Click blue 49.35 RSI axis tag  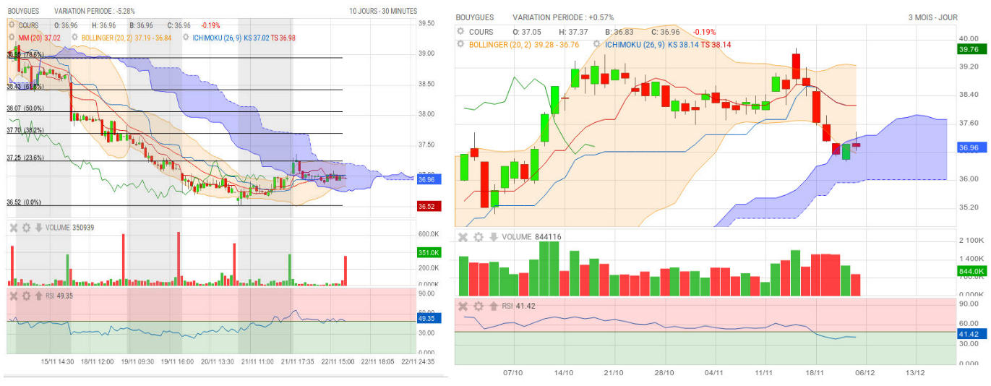(x=428, y=317)
